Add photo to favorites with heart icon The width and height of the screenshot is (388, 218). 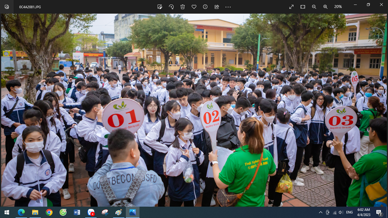click(194, 7)
